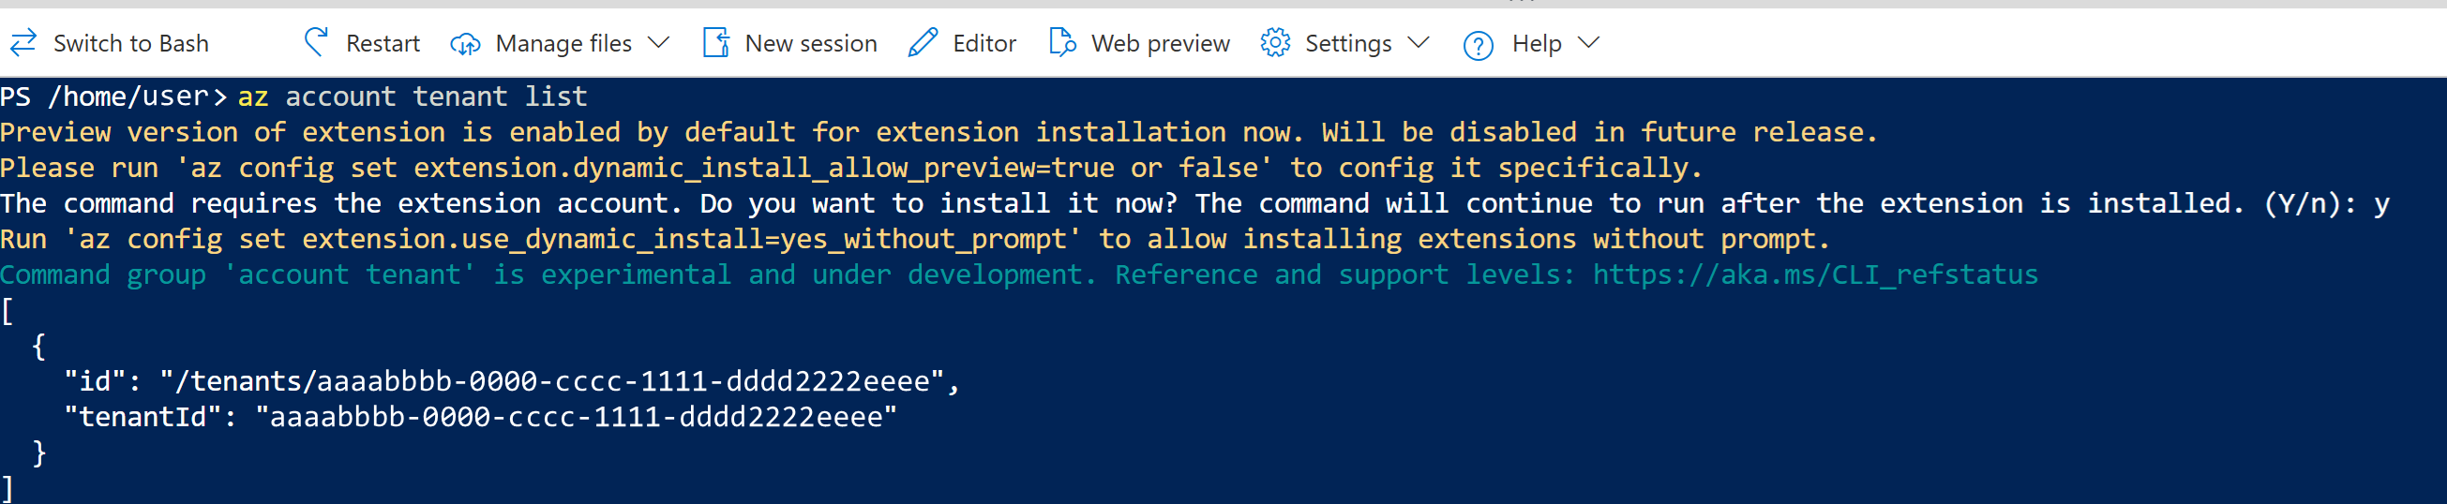The image size is (2447, 504).
Task: Click the Help question mark icon
Action: coord(1478,45)
